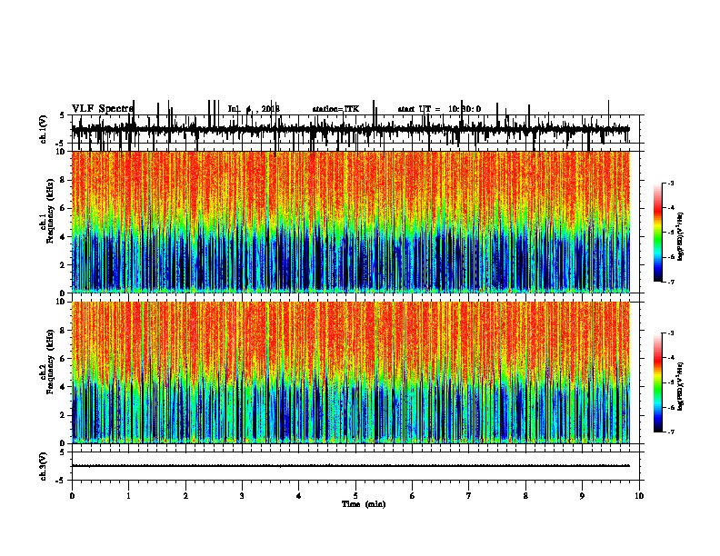Click the "Time (min)" x-axis label
The image size is (720, 556).
tap(364, 504)
